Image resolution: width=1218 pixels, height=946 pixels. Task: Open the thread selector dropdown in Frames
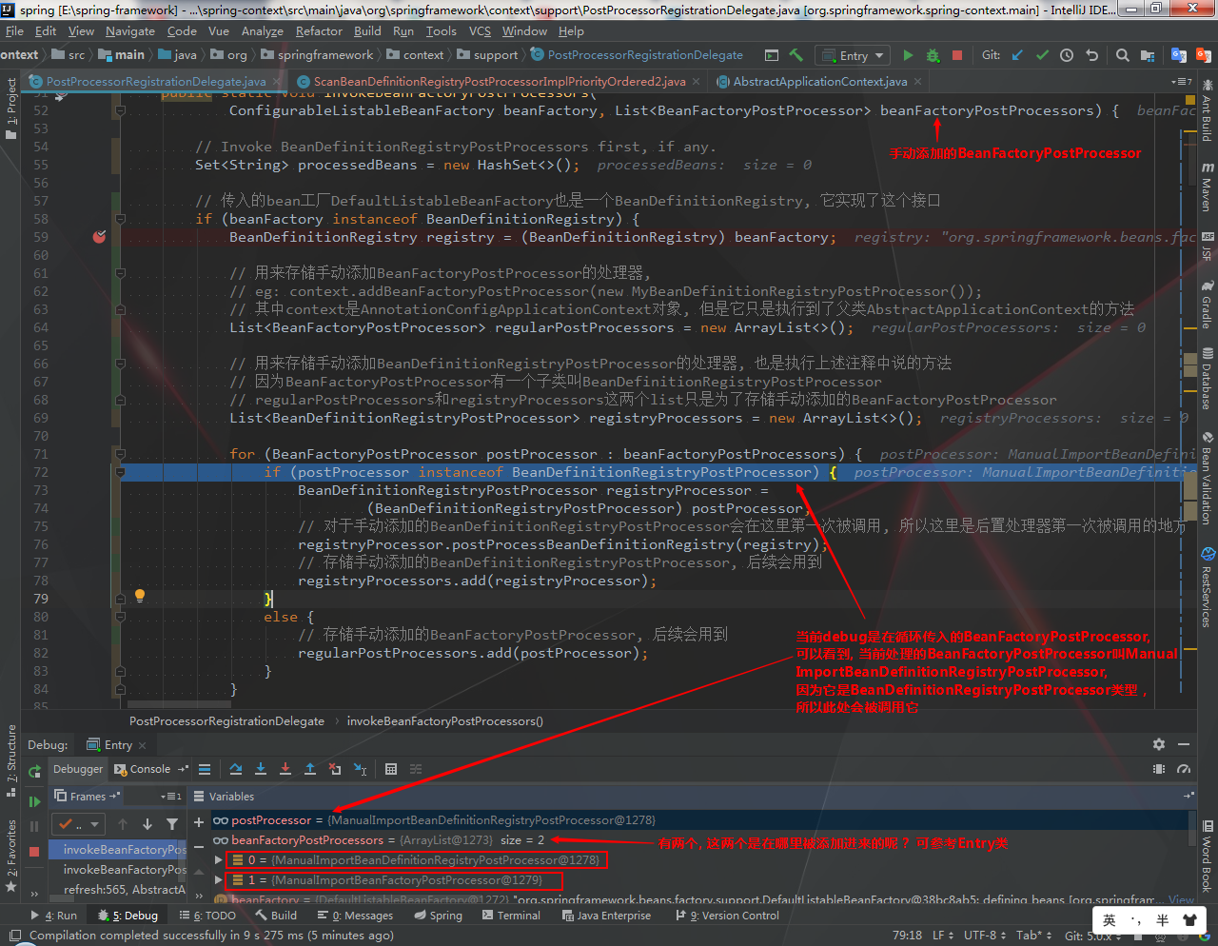(78, 824)
